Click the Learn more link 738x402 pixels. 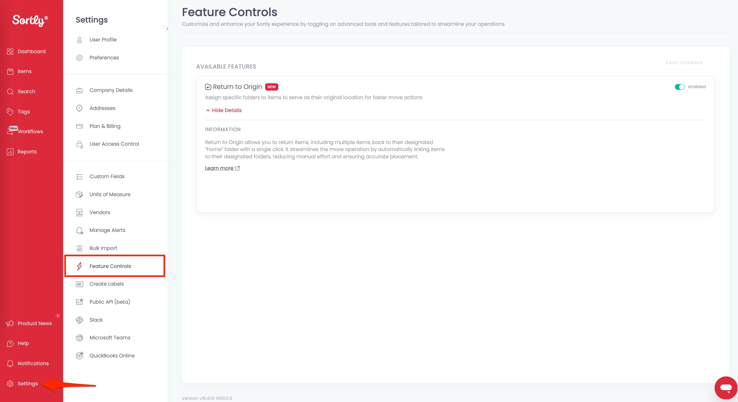pyautogui.click(x=219, y=168)
